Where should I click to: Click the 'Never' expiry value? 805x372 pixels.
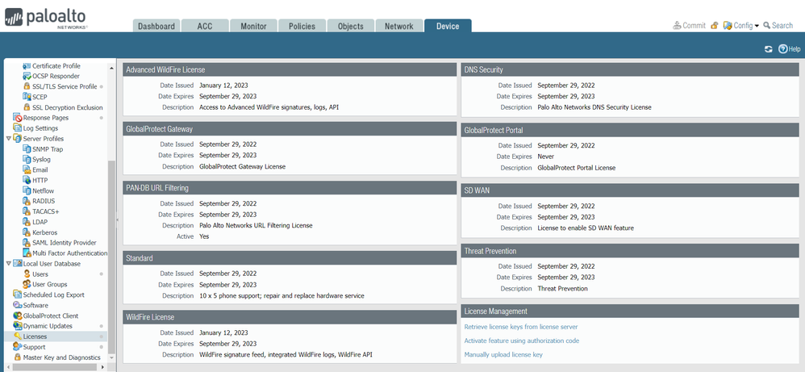pos(546,157)
